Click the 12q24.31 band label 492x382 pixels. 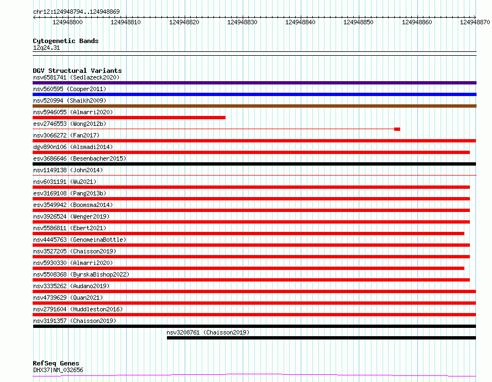click(x=46, y=47)
